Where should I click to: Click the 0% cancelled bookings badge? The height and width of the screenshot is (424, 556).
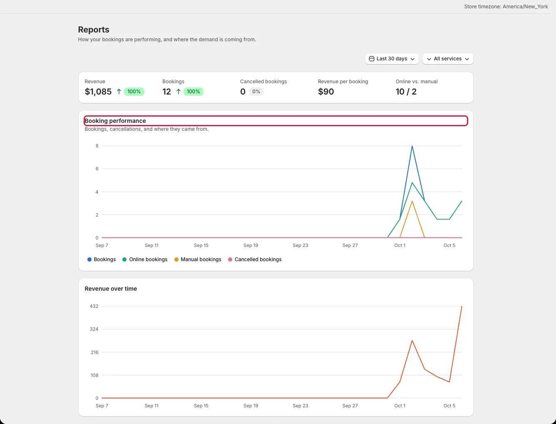(x=256, y=92)
